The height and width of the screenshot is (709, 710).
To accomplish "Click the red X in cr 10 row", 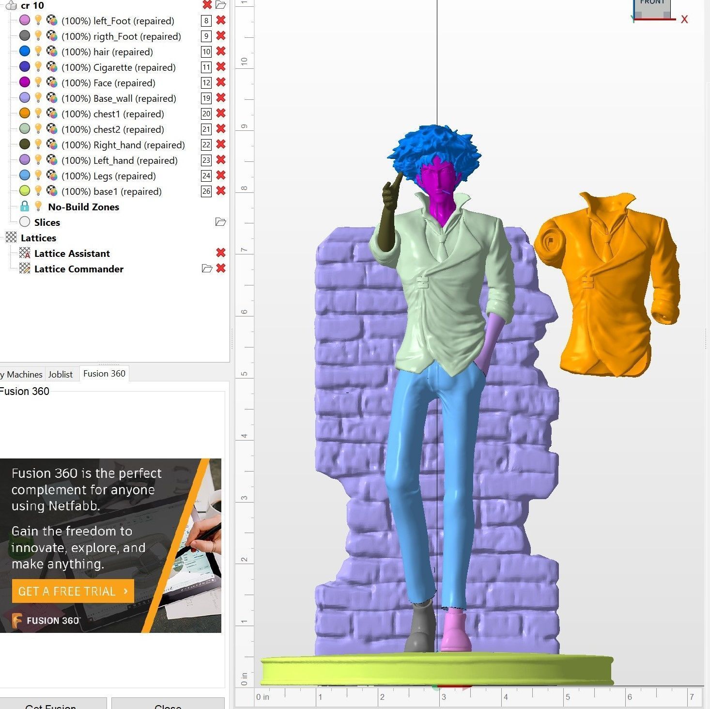I will (x=207, y=5).
